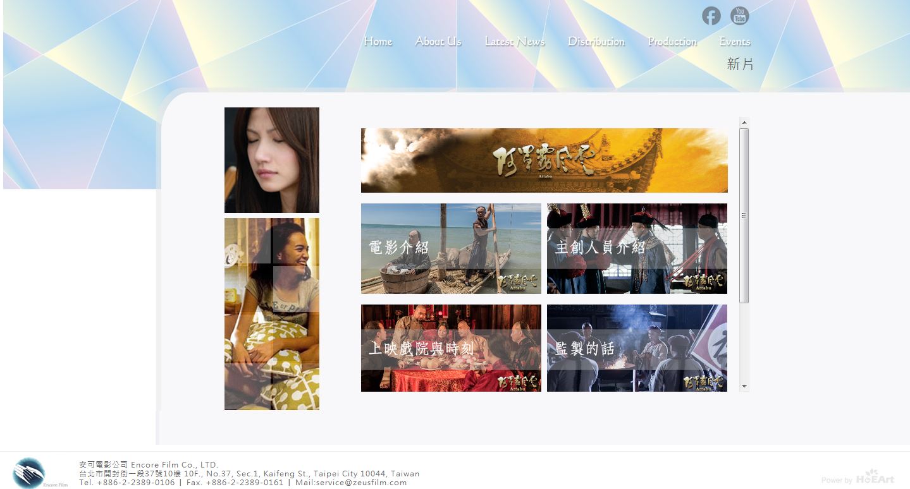The height and width of the screenshot is (489, 910).
Task: Click the 新片 link
Action: coord(740,64)
